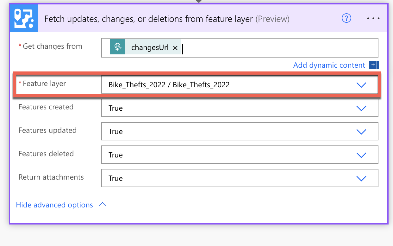Click the blue plus dynamic content icon
This screenshot has height=246, width=393.
click(x=373, y=65)
